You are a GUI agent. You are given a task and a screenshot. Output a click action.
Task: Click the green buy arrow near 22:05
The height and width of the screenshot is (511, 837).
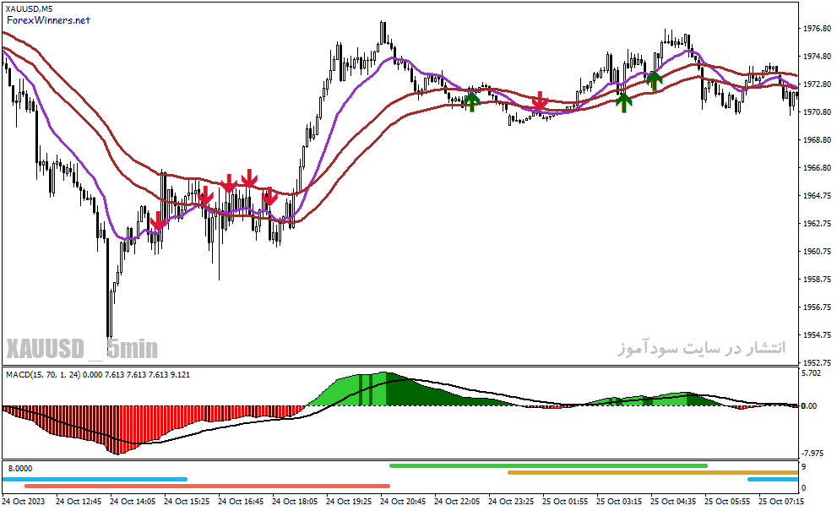tap(471, 101)
